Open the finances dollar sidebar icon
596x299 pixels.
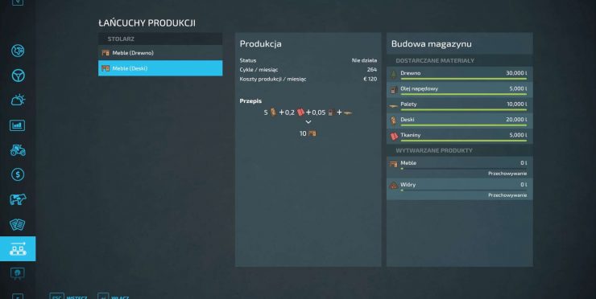18,174
